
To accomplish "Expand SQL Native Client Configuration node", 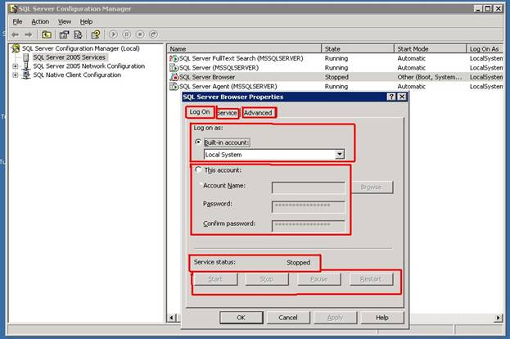I will click(x=15, y=75).
